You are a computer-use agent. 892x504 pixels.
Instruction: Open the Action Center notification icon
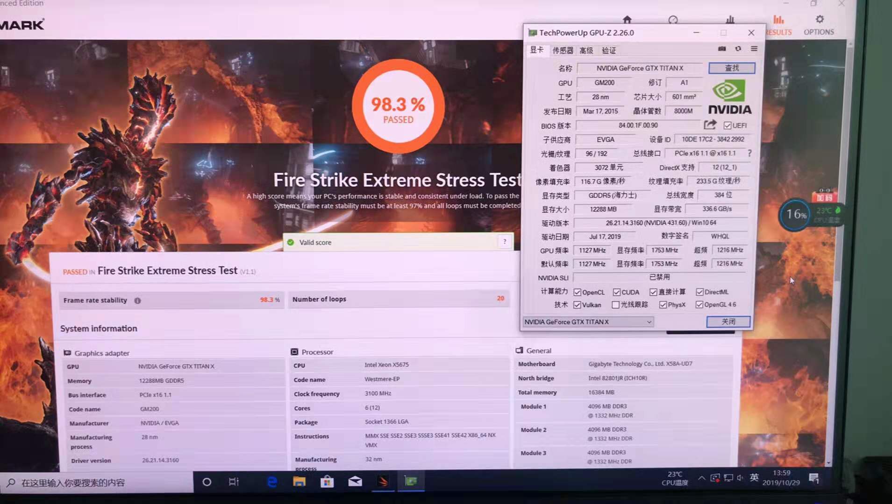click(814, 478)
